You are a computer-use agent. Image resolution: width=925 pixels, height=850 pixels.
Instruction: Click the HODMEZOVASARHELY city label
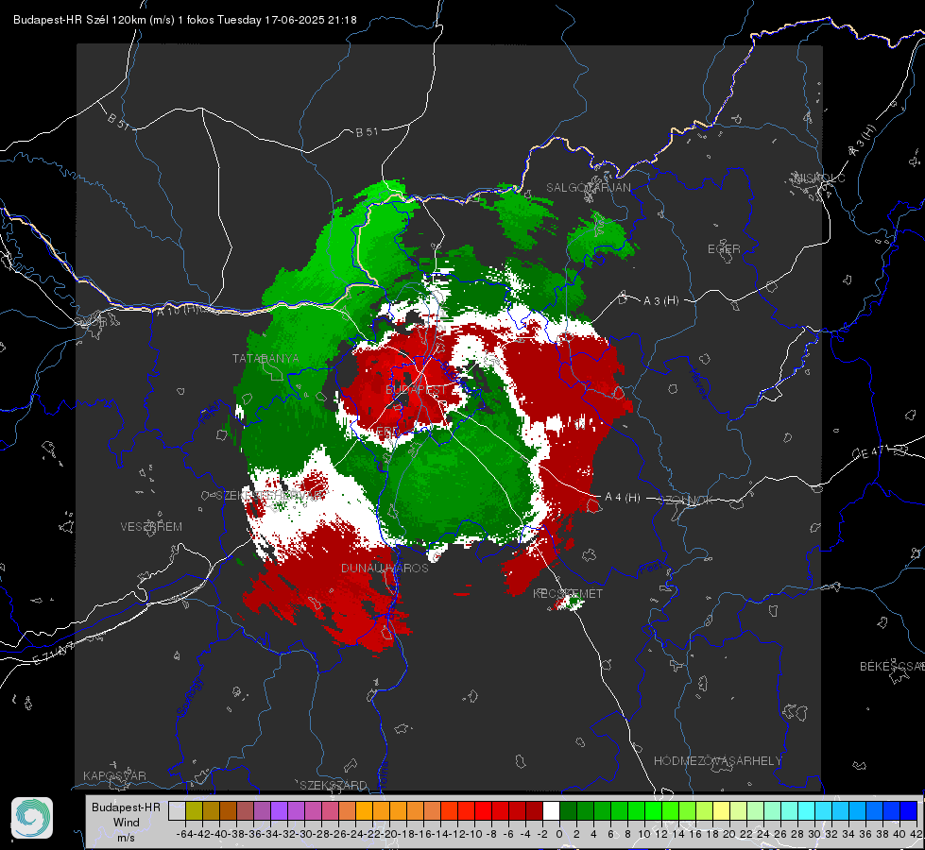pyautogui.click(x=717, y=761)
